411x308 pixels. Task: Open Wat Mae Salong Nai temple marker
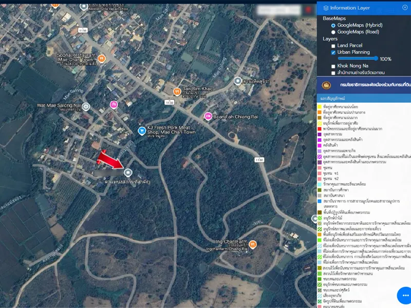[x=86, y=106]
